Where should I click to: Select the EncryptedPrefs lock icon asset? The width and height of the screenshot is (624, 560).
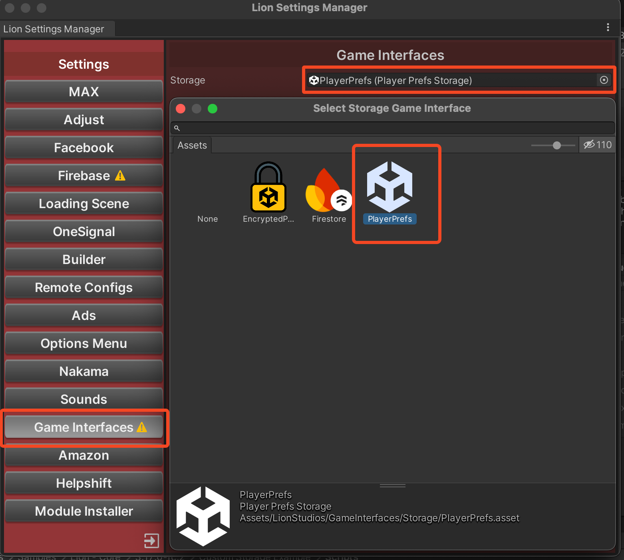[268, 187]
